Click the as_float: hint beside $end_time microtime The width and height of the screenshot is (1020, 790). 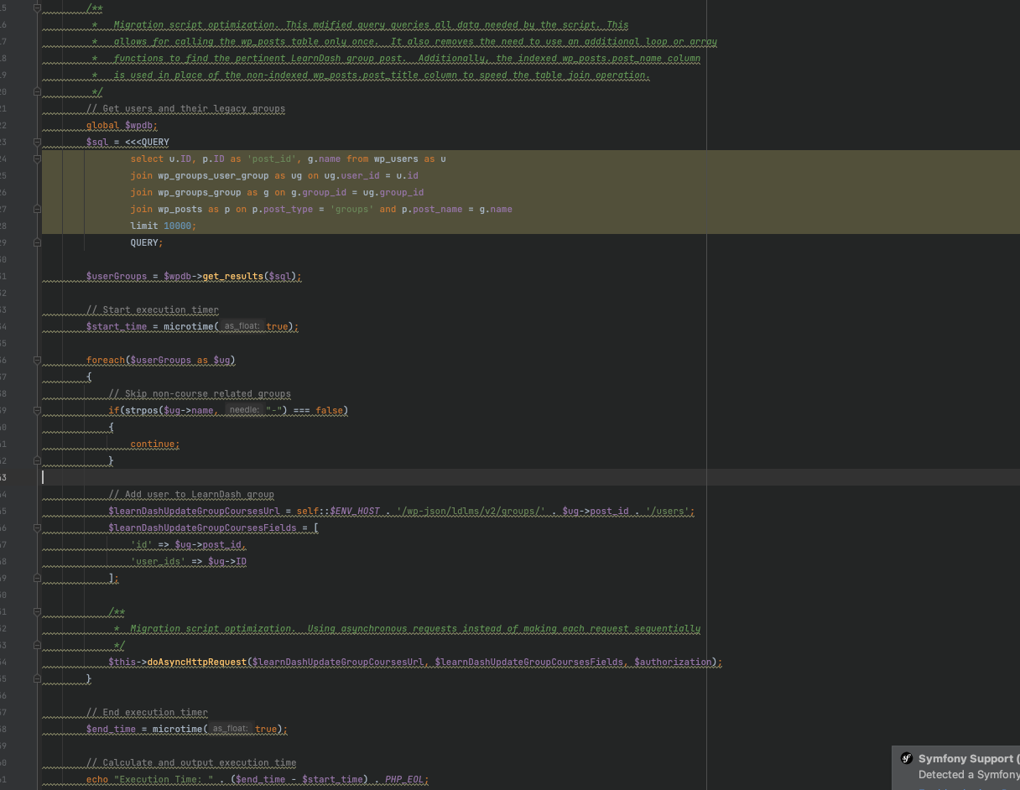pyautogui.click(x=232, y=729)
